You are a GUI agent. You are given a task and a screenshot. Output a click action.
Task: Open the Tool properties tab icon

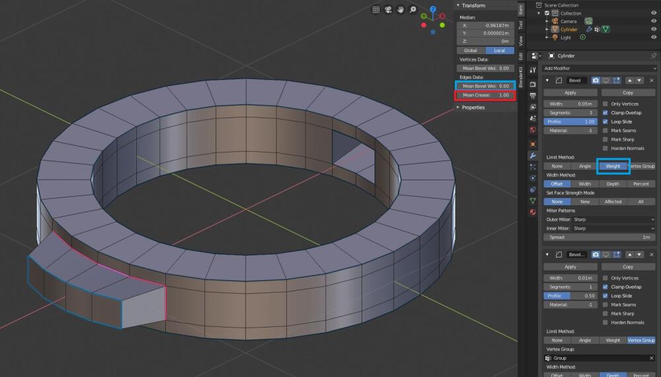click(x=533, y=70)
